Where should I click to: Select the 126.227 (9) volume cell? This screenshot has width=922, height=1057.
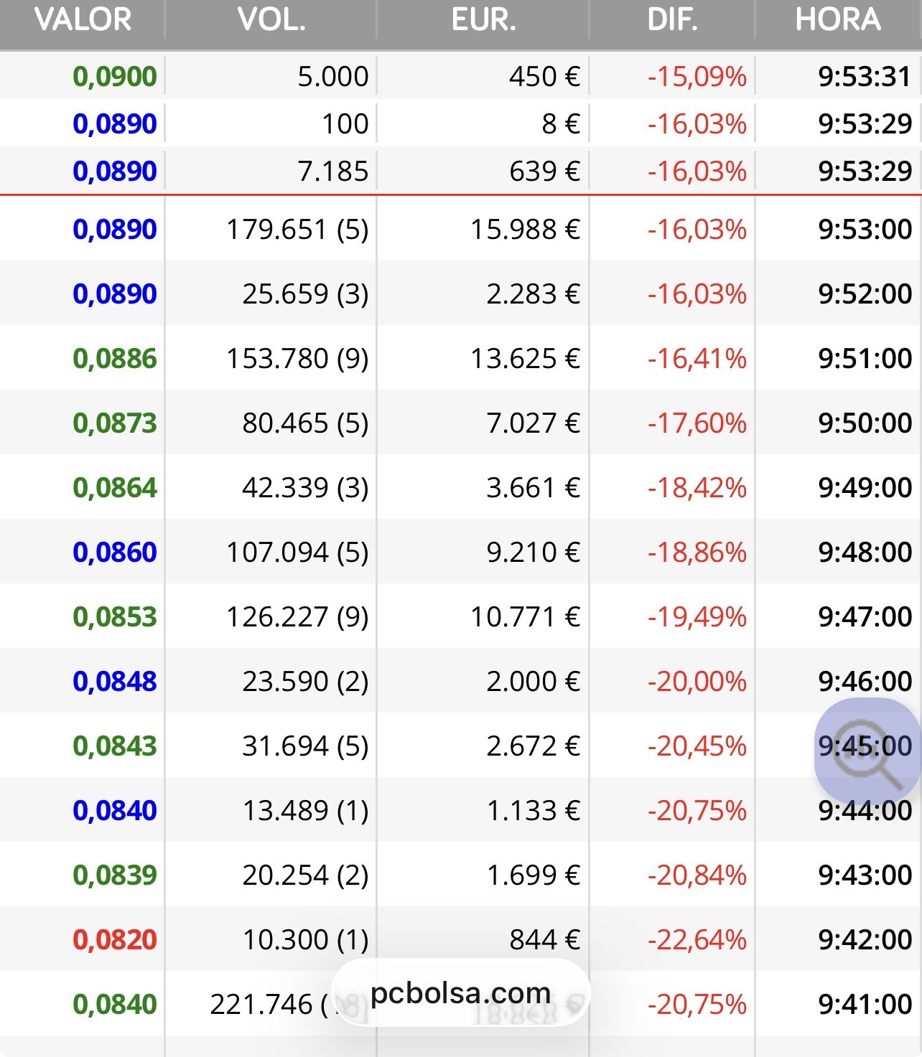click(x=297, y=616)
